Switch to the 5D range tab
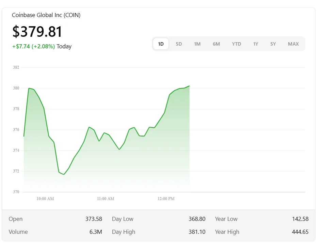The height and width of the screenshot is (243, 322). click(179, 44)
